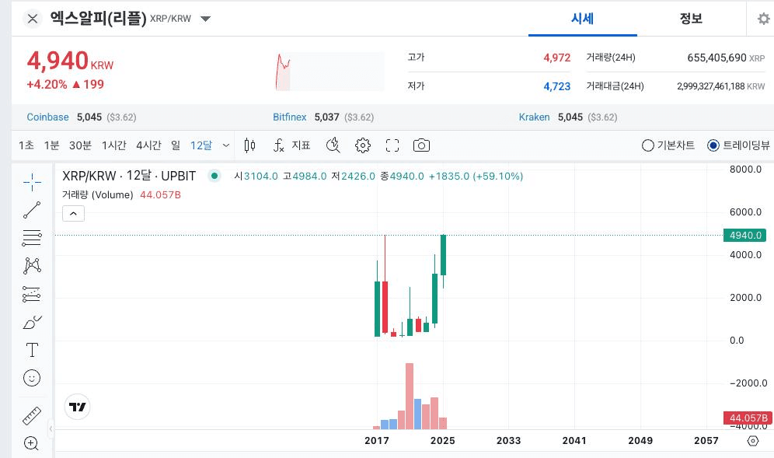The height and width of the screenshot is (458, 774).
Task: Switch to the 시세 tab
Action: coord(583,19)
